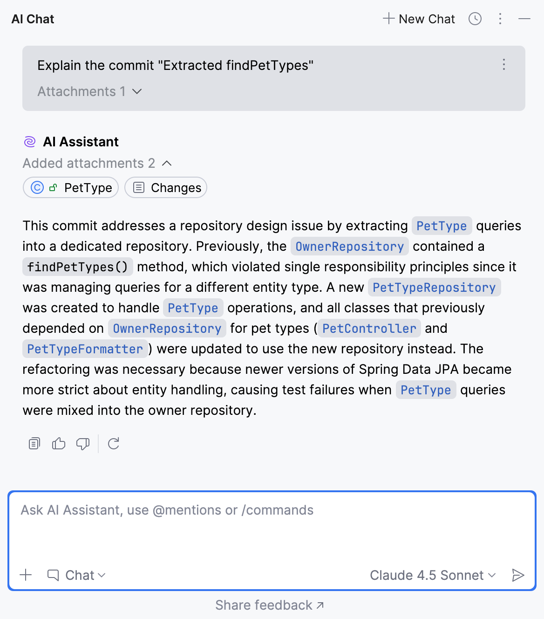Send the message with the paper plane icon
The height and width of the screenshot is (619, 544).
point(518,575)
